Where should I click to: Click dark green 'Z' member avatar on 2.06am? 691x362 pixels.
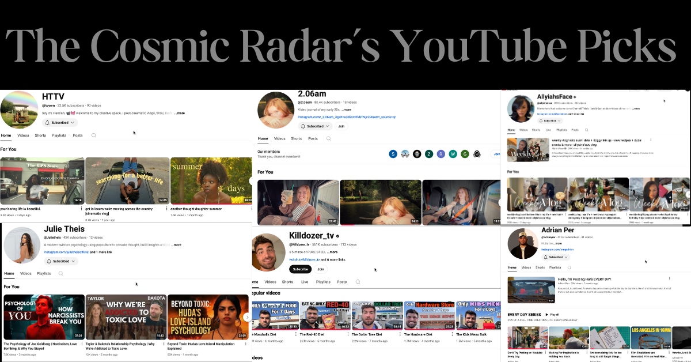point(428,154)
